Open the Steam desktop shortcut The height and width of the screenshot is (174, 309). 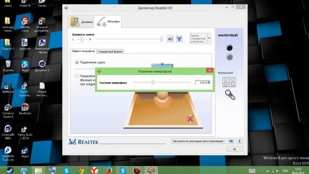click(25, 152)
